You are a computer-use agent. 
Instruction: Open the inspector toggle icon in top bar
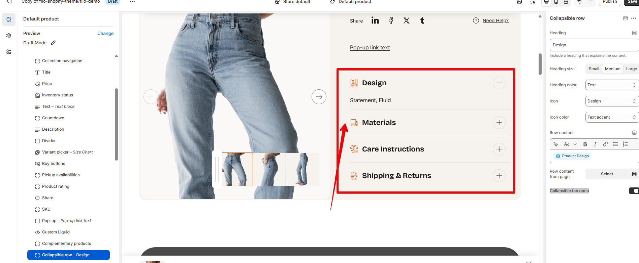(x=533, y=2)
